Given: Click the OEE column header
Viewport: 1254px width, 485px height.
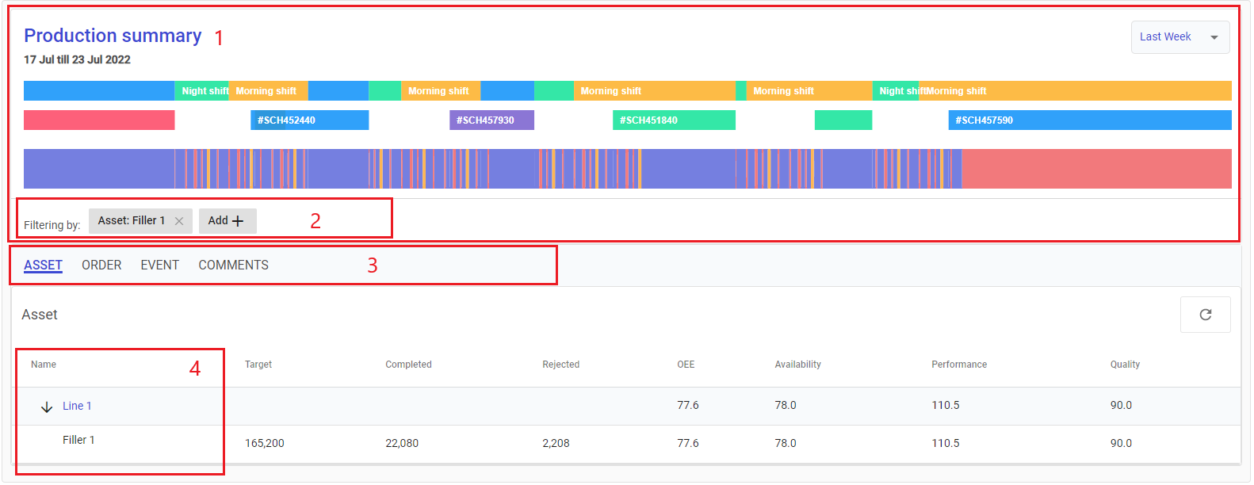Looking at the screenshot, I should pyautogui.click(x=686, y=365).
